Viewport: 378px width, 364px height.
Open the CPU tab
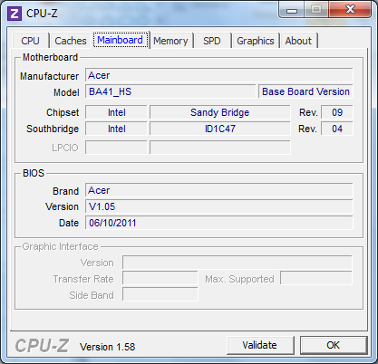point(30,41)
